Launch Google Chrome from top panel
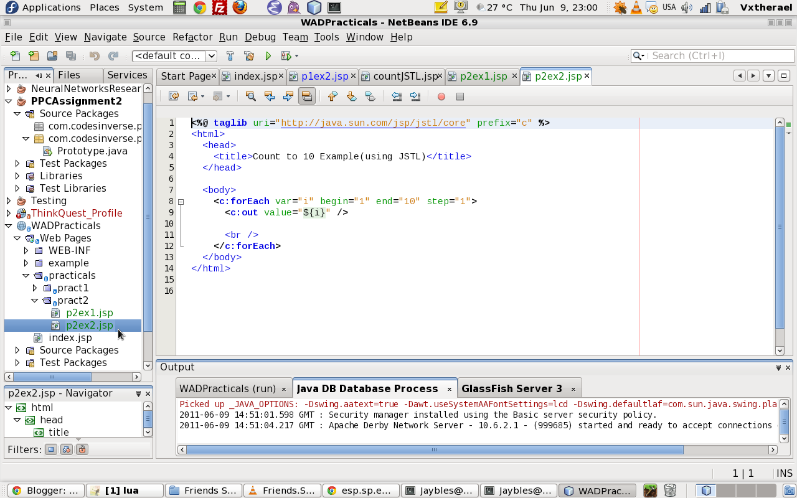The height and width of the screenshot is (498, 797). (x=200, y=7)
